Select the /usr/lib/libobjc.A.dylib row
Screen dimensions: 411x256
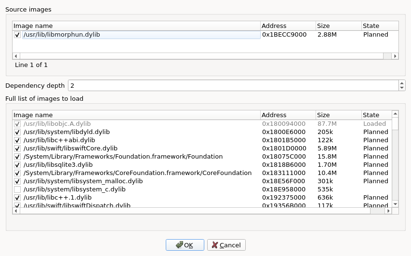202,123
